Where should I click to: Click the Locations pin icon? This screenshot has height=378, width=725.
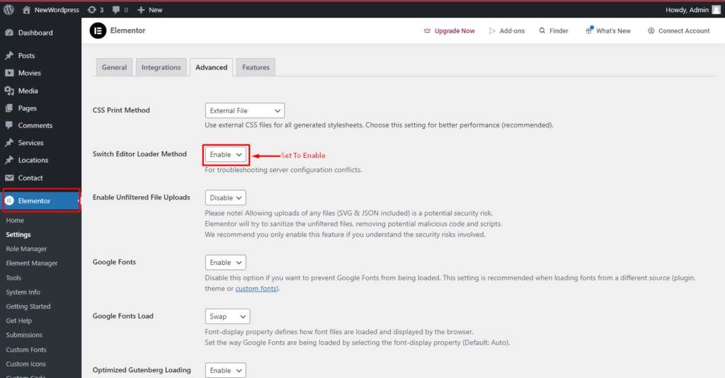pos(9,160)
